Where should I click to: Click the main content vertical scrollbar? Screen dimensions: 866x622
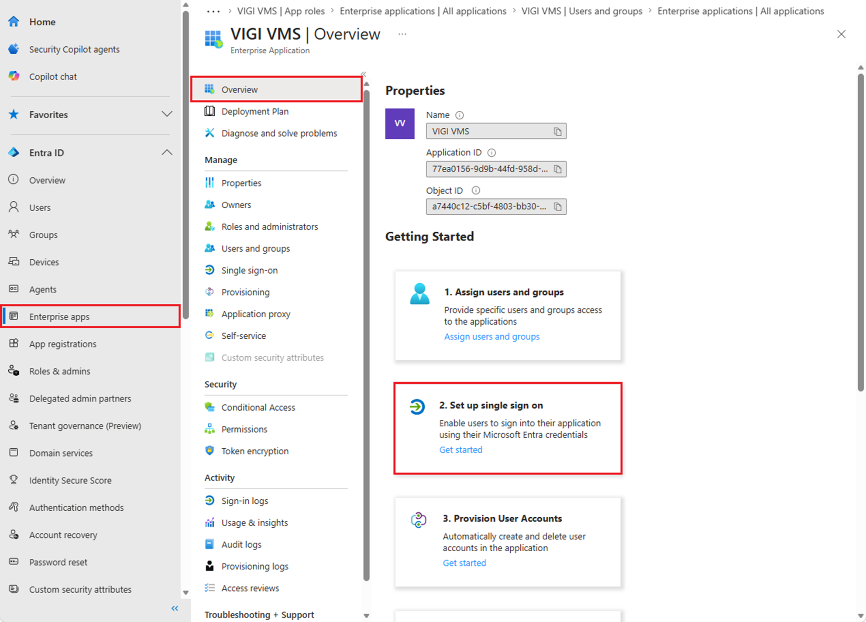pos(860,232)
